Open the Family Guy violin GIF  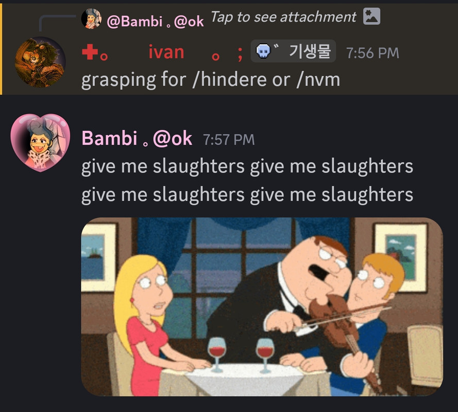[262, 306]
